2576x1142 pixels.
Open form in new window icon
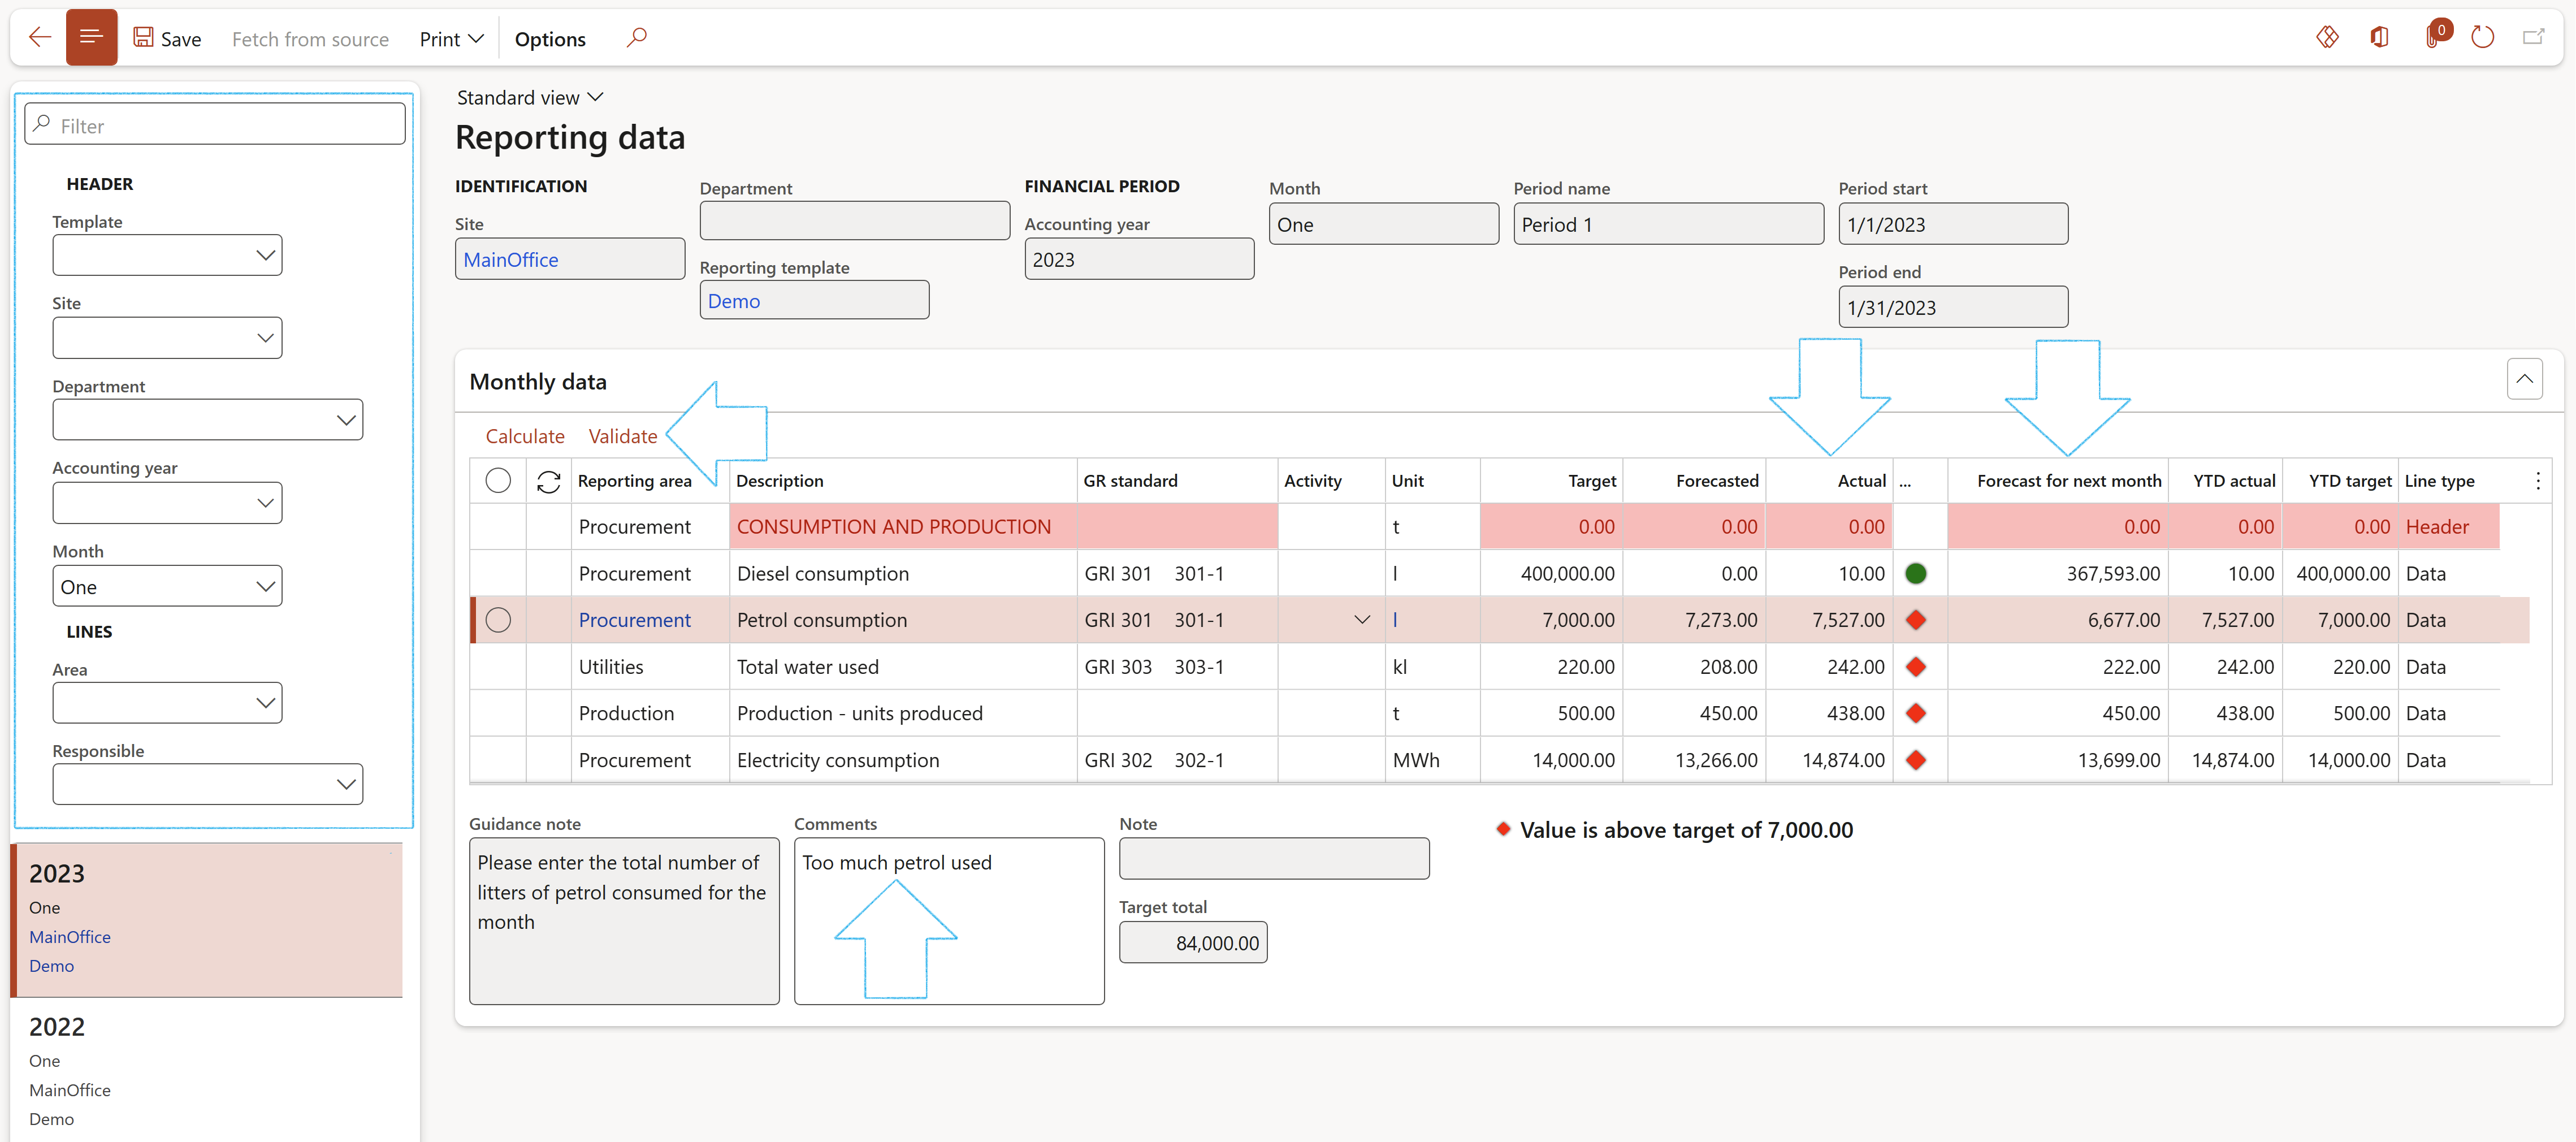click(2533, 38)
